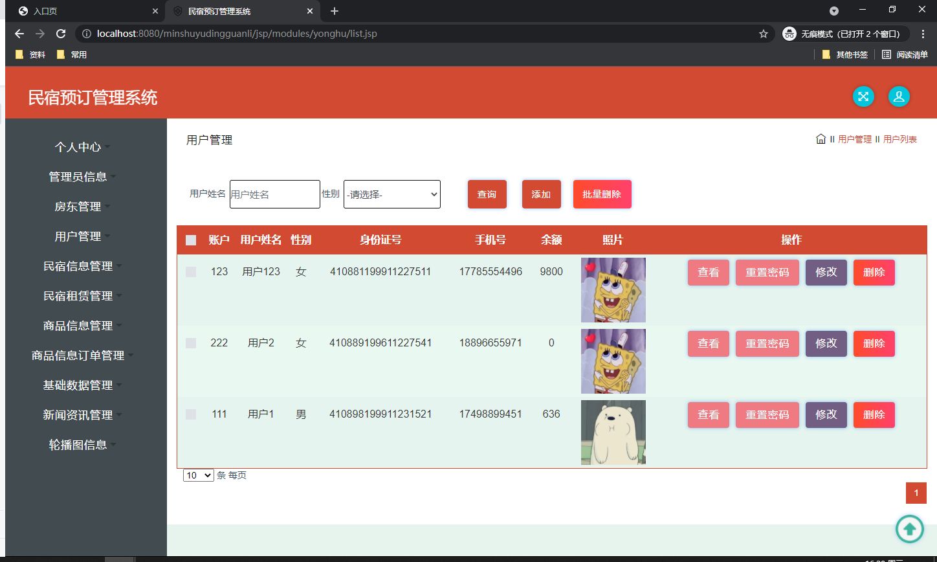The width and height of the screenshot is (937, 562).
Task: Open the 阅读清单 reading list
Action: (x=905, y=55)
